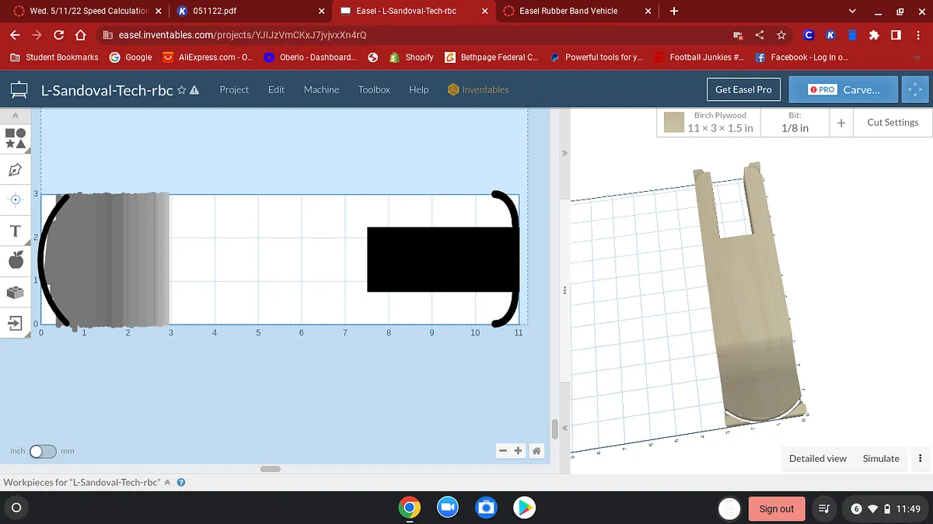Open the Project menu
The height and width of the screenshot is (524, 933).
point(234,89)
